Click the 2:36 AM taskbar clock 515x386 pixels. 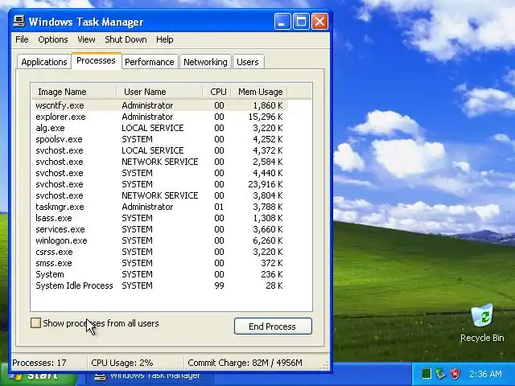click(485, 374)
